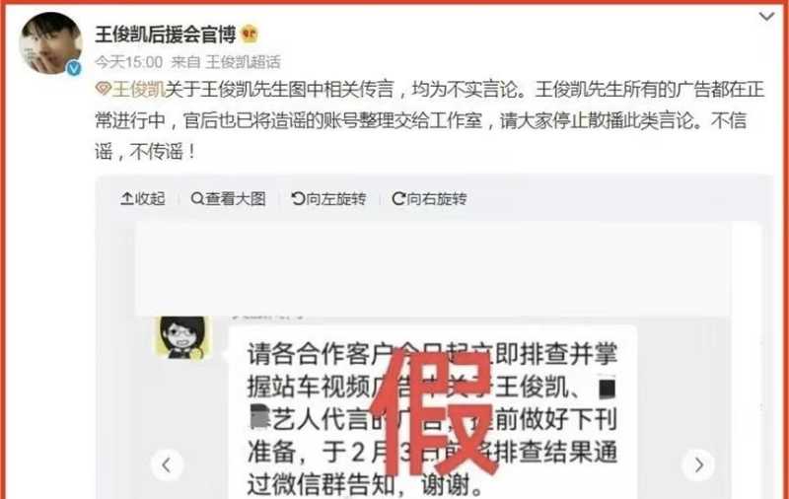Open the full-size image via 查看大图
The width and height of the screenshot is (789, 499).
tap(229, 198)
